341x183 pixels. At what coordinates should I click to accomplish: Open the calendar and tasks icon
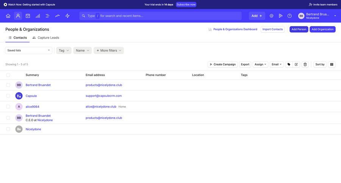28,16
